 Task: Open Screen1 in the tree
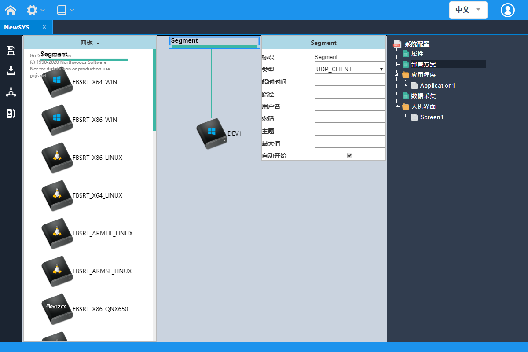point(432,117)
